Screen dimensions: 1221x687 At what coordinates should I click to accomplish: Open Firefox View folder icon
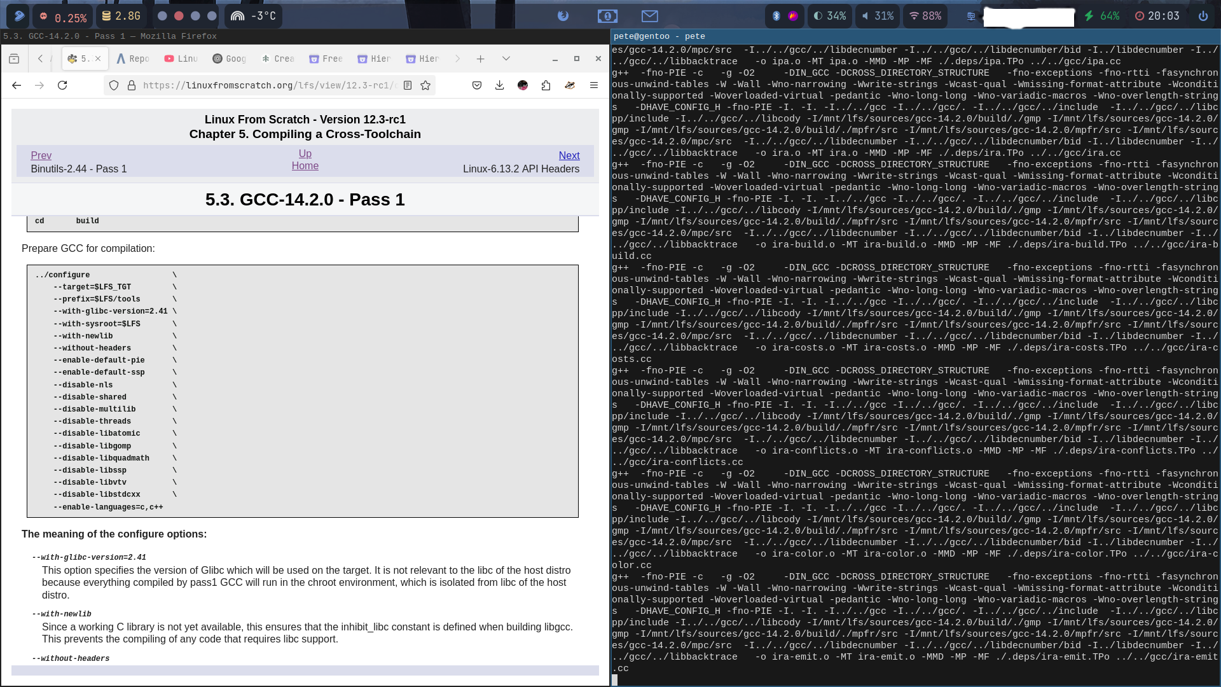click(x=14, y=59)
